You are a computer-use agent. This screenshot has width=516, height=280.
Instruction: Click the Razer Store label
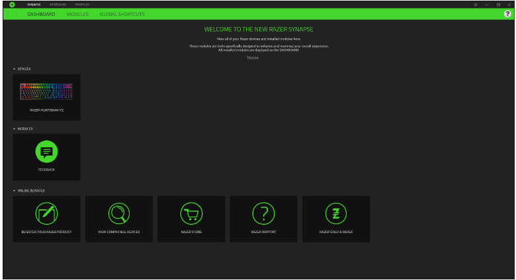pyautogui.click(x=191, y=232)
